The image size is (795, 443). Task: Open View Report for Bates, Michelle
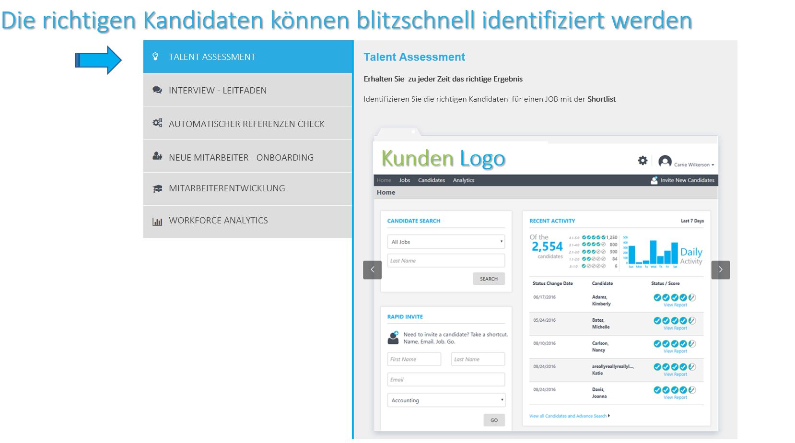[675, 328]
